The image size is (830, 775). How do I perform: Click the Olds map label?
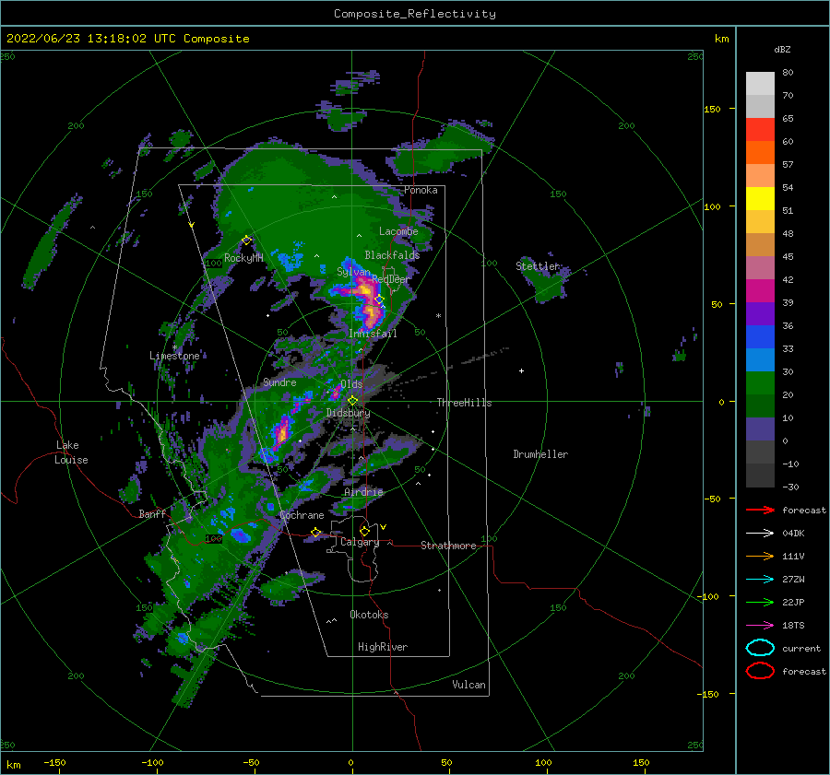point(351,384)
